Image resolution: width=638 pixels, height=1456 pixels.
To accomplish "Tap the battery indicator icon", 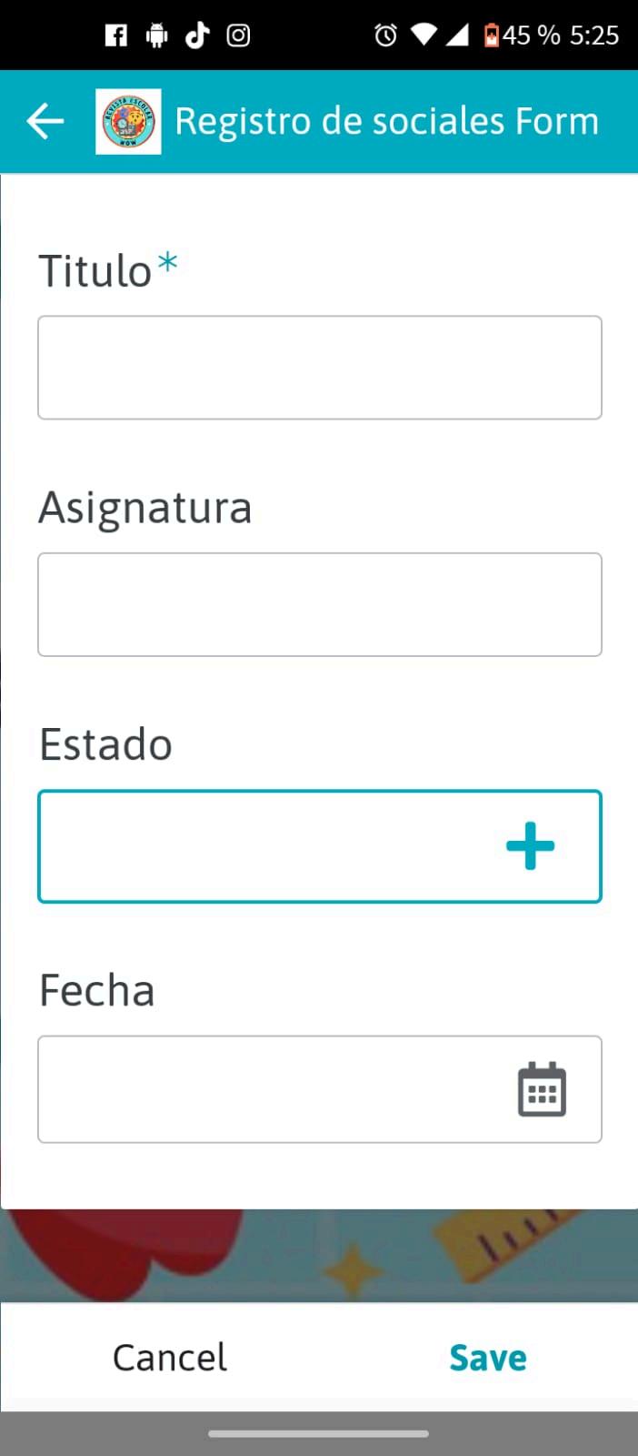I will [491, 35].
